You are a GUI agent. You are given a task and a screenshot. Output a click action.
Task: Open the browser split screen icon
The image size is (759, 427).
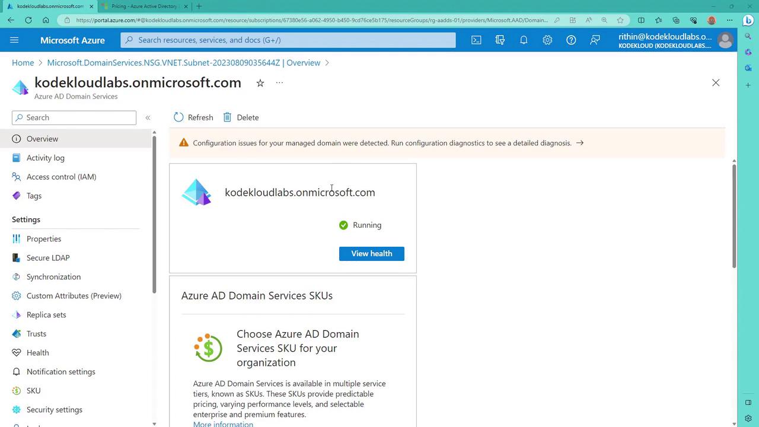[641, 20]
